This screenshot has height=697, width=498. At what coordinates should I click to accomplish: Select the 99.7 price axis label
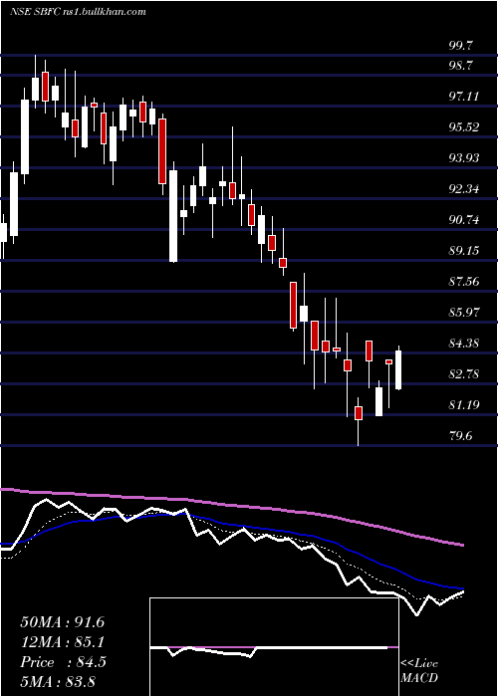tap(461, 46)
